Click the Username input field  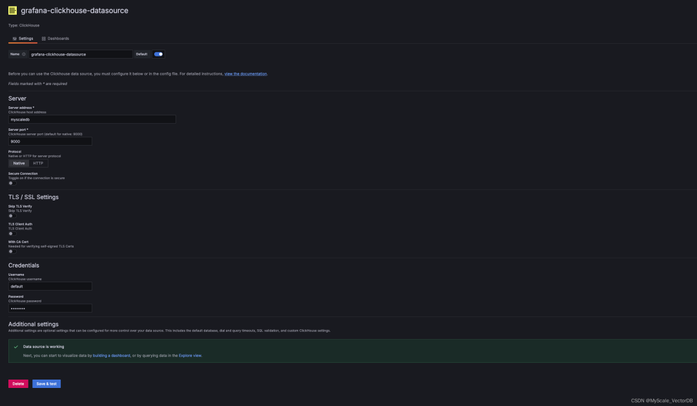click(50, 286)
